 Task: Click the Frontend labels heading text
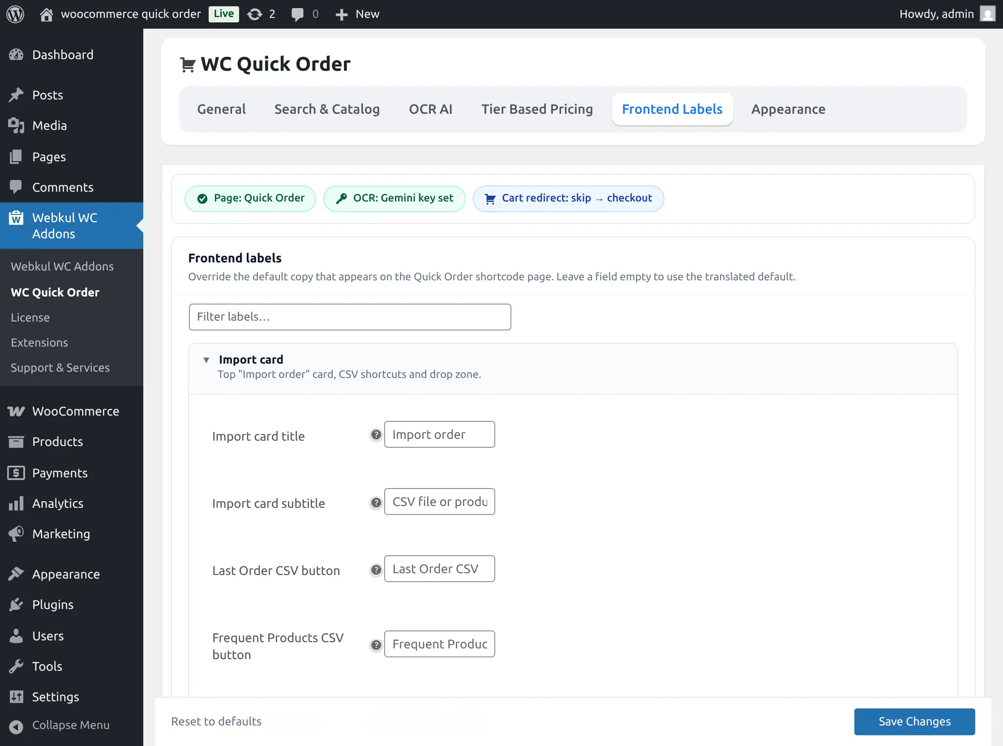pos(235,258)
